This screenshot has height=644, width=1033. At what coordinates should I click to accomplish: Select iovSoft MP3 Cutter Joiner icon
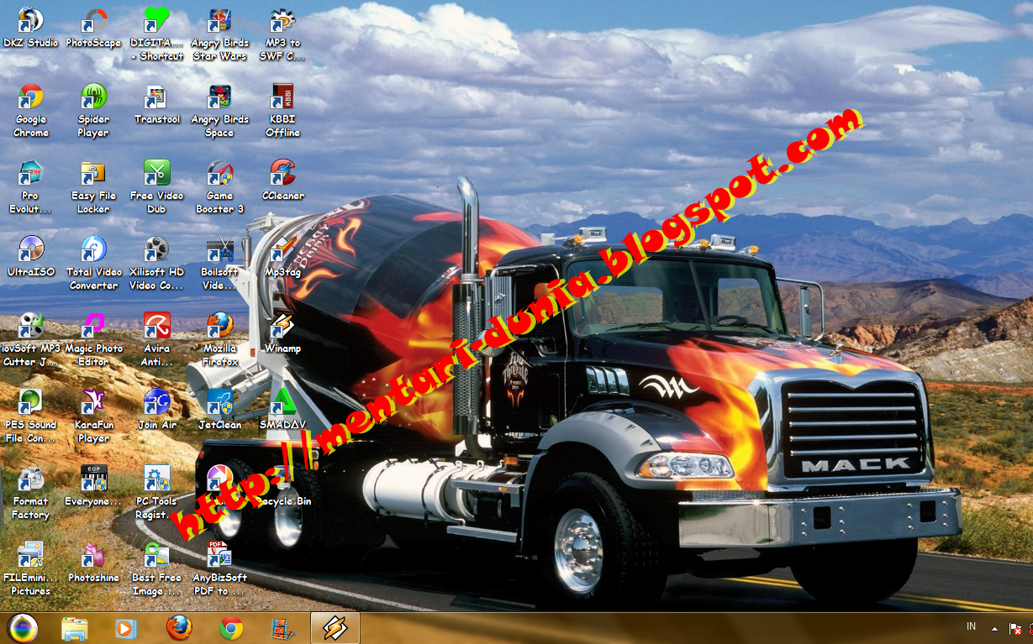pyautogui.click(x=31, y=339)
